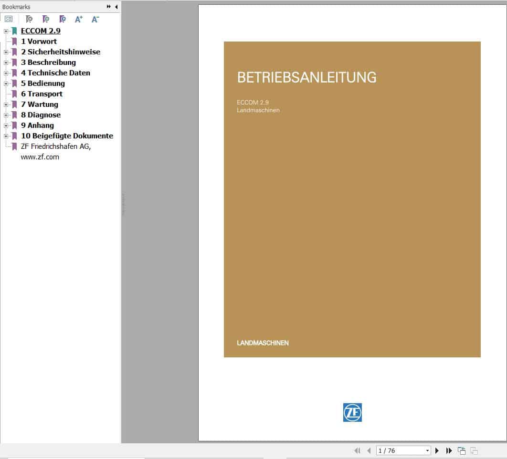The image size is (507, 459).
Task: Increase bookmark text size with A+ icon
Action: click(79, 20)
